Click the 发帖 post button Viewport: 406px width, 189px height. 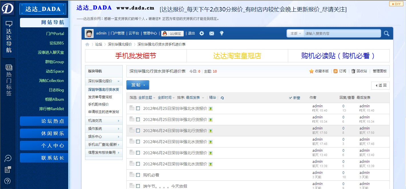(x=138, y=85)
